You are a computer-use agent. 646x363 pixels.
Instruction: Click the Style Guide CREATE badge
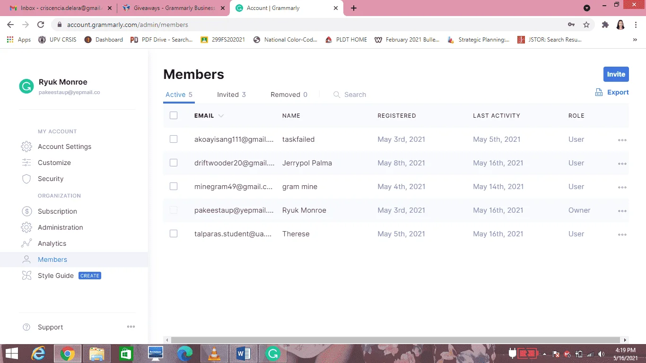[90, 276]
